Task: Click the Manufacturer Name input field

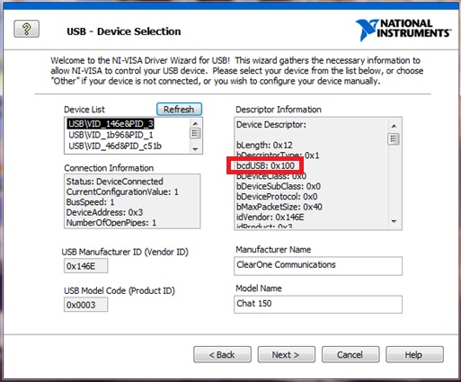Action: coord(318,266)
